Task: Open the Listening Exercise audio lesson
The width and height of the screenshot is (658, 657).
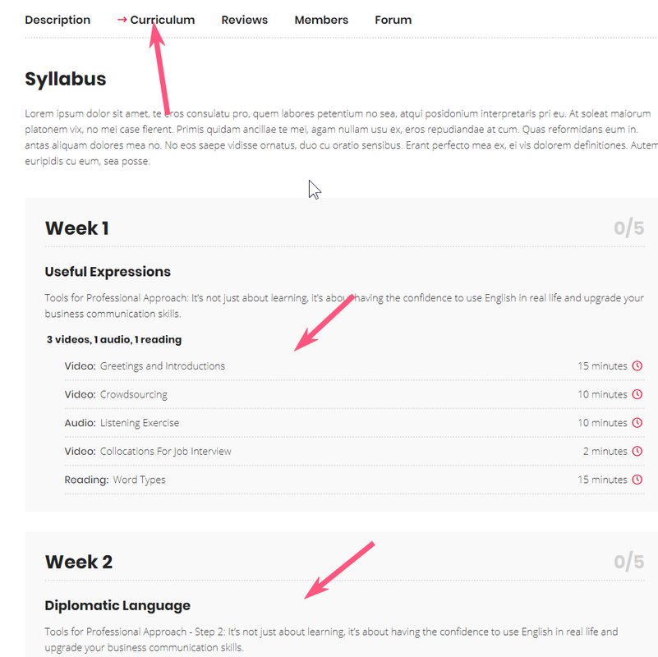Action: [140, 423]
